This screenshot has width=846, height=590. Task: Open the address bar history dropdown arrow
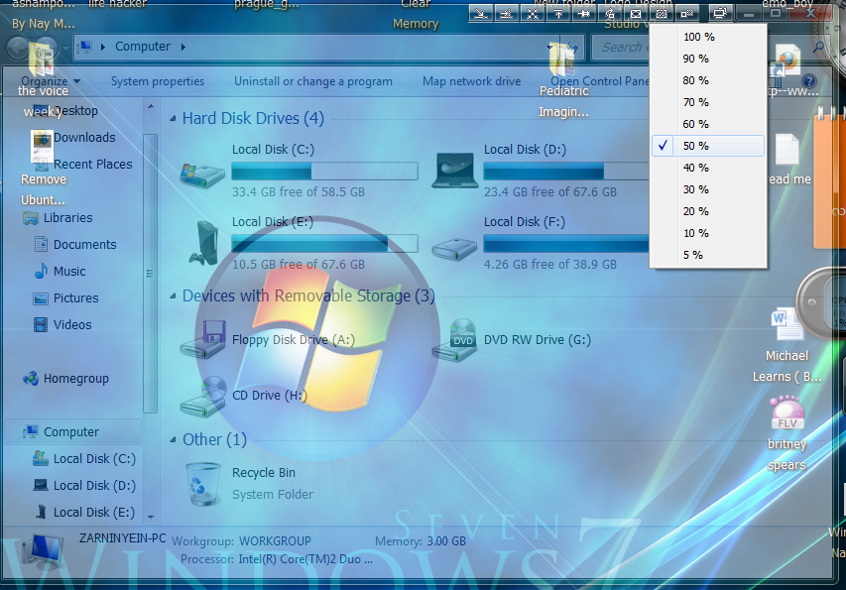549,47
